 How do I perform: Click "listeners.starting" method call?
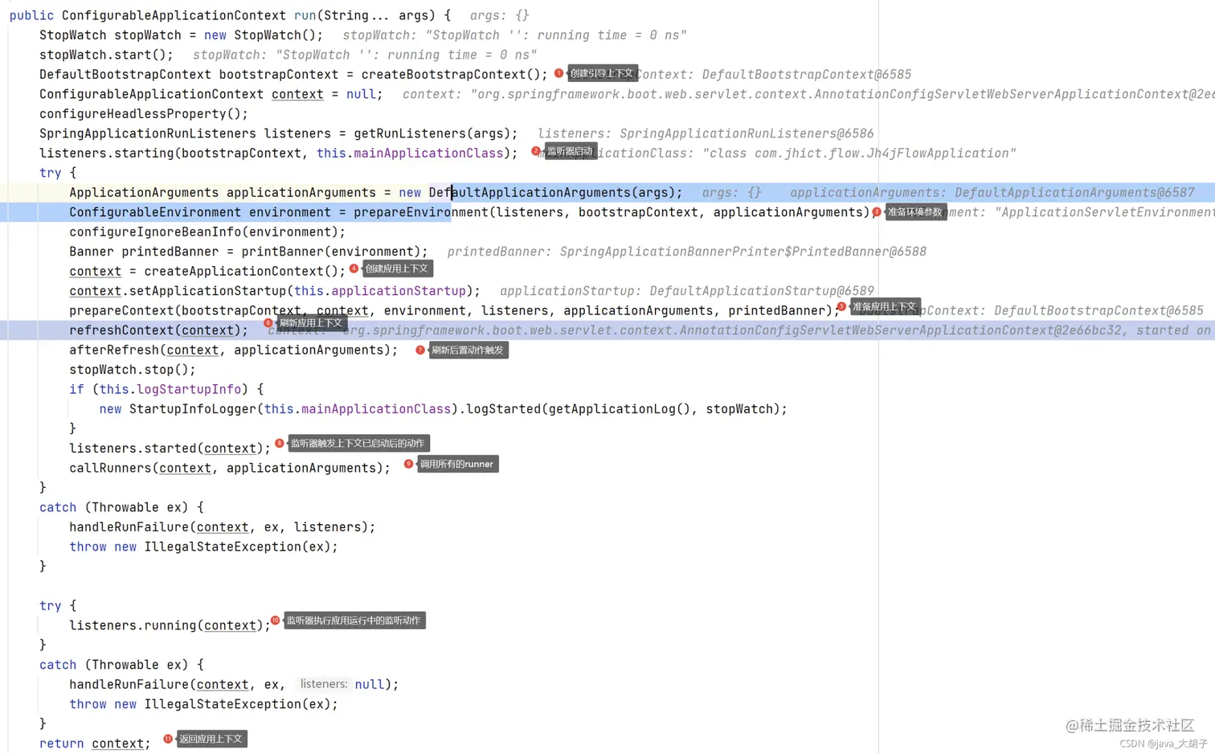[106, 154]
